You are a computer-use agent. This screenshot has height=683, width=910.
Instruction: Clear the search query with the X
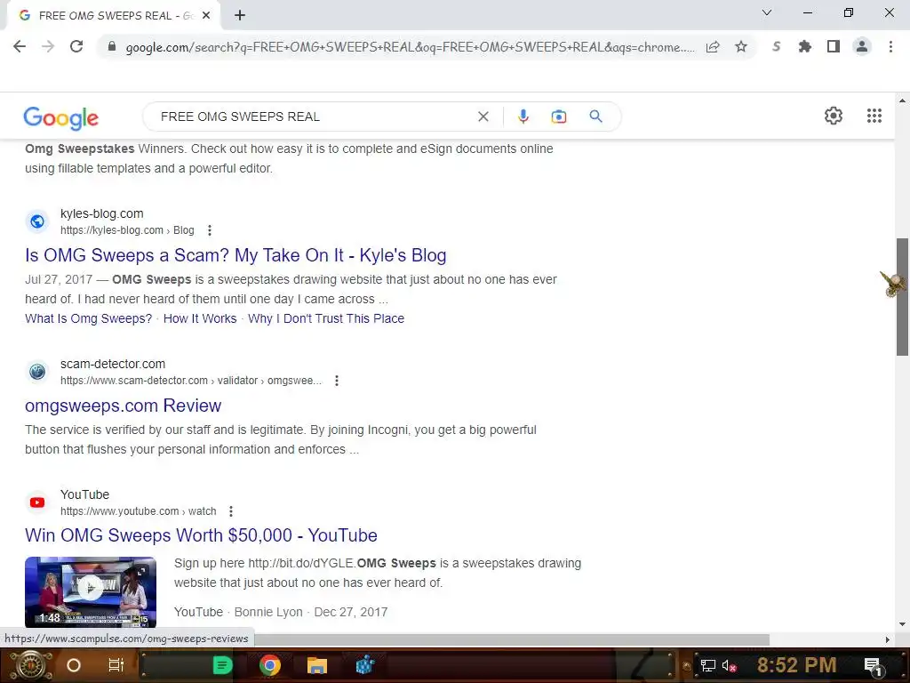pyautogui.click(x=483, y=117)
